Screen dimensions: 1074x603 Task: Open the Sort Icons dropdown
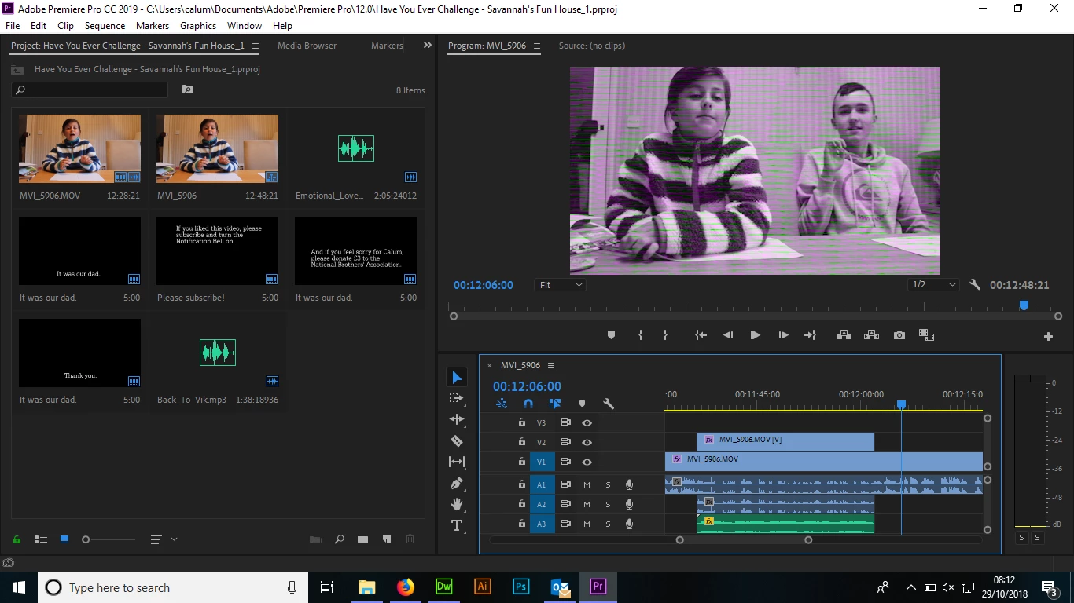pyautogui.click(x=163, y=539)
